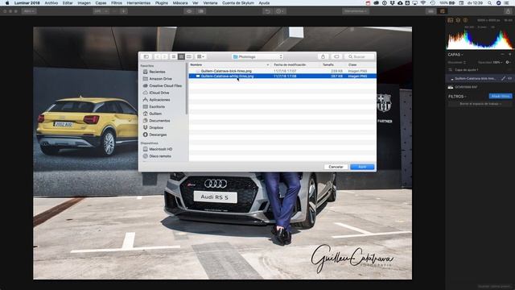Select the base RAF image layer
This screenshot has width=515, height=290.
[480, 87]
